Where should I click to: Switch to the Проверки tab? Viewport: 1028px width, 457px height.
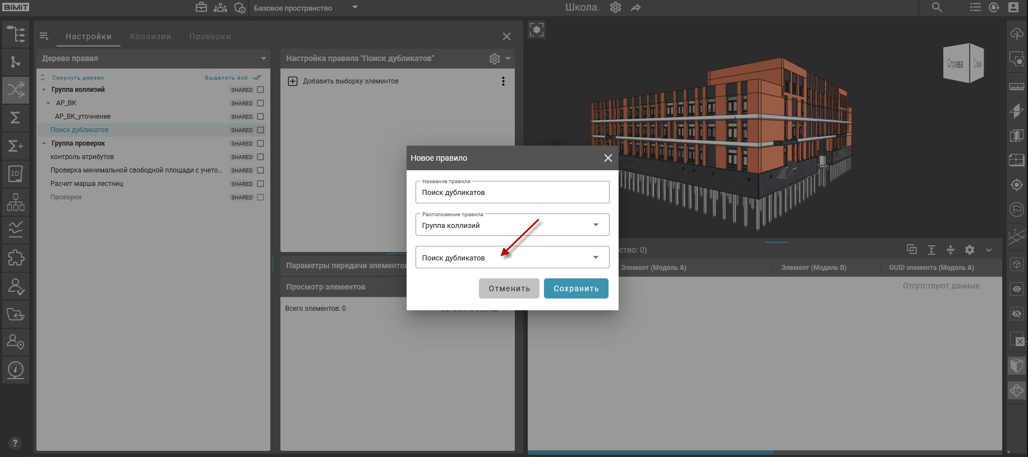(x=210, y=36)
